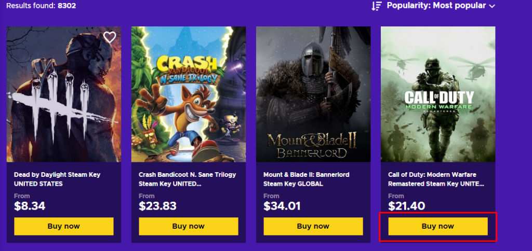Open the Dead by Daylight cover image
532x251 pixels.
[64, 94]
